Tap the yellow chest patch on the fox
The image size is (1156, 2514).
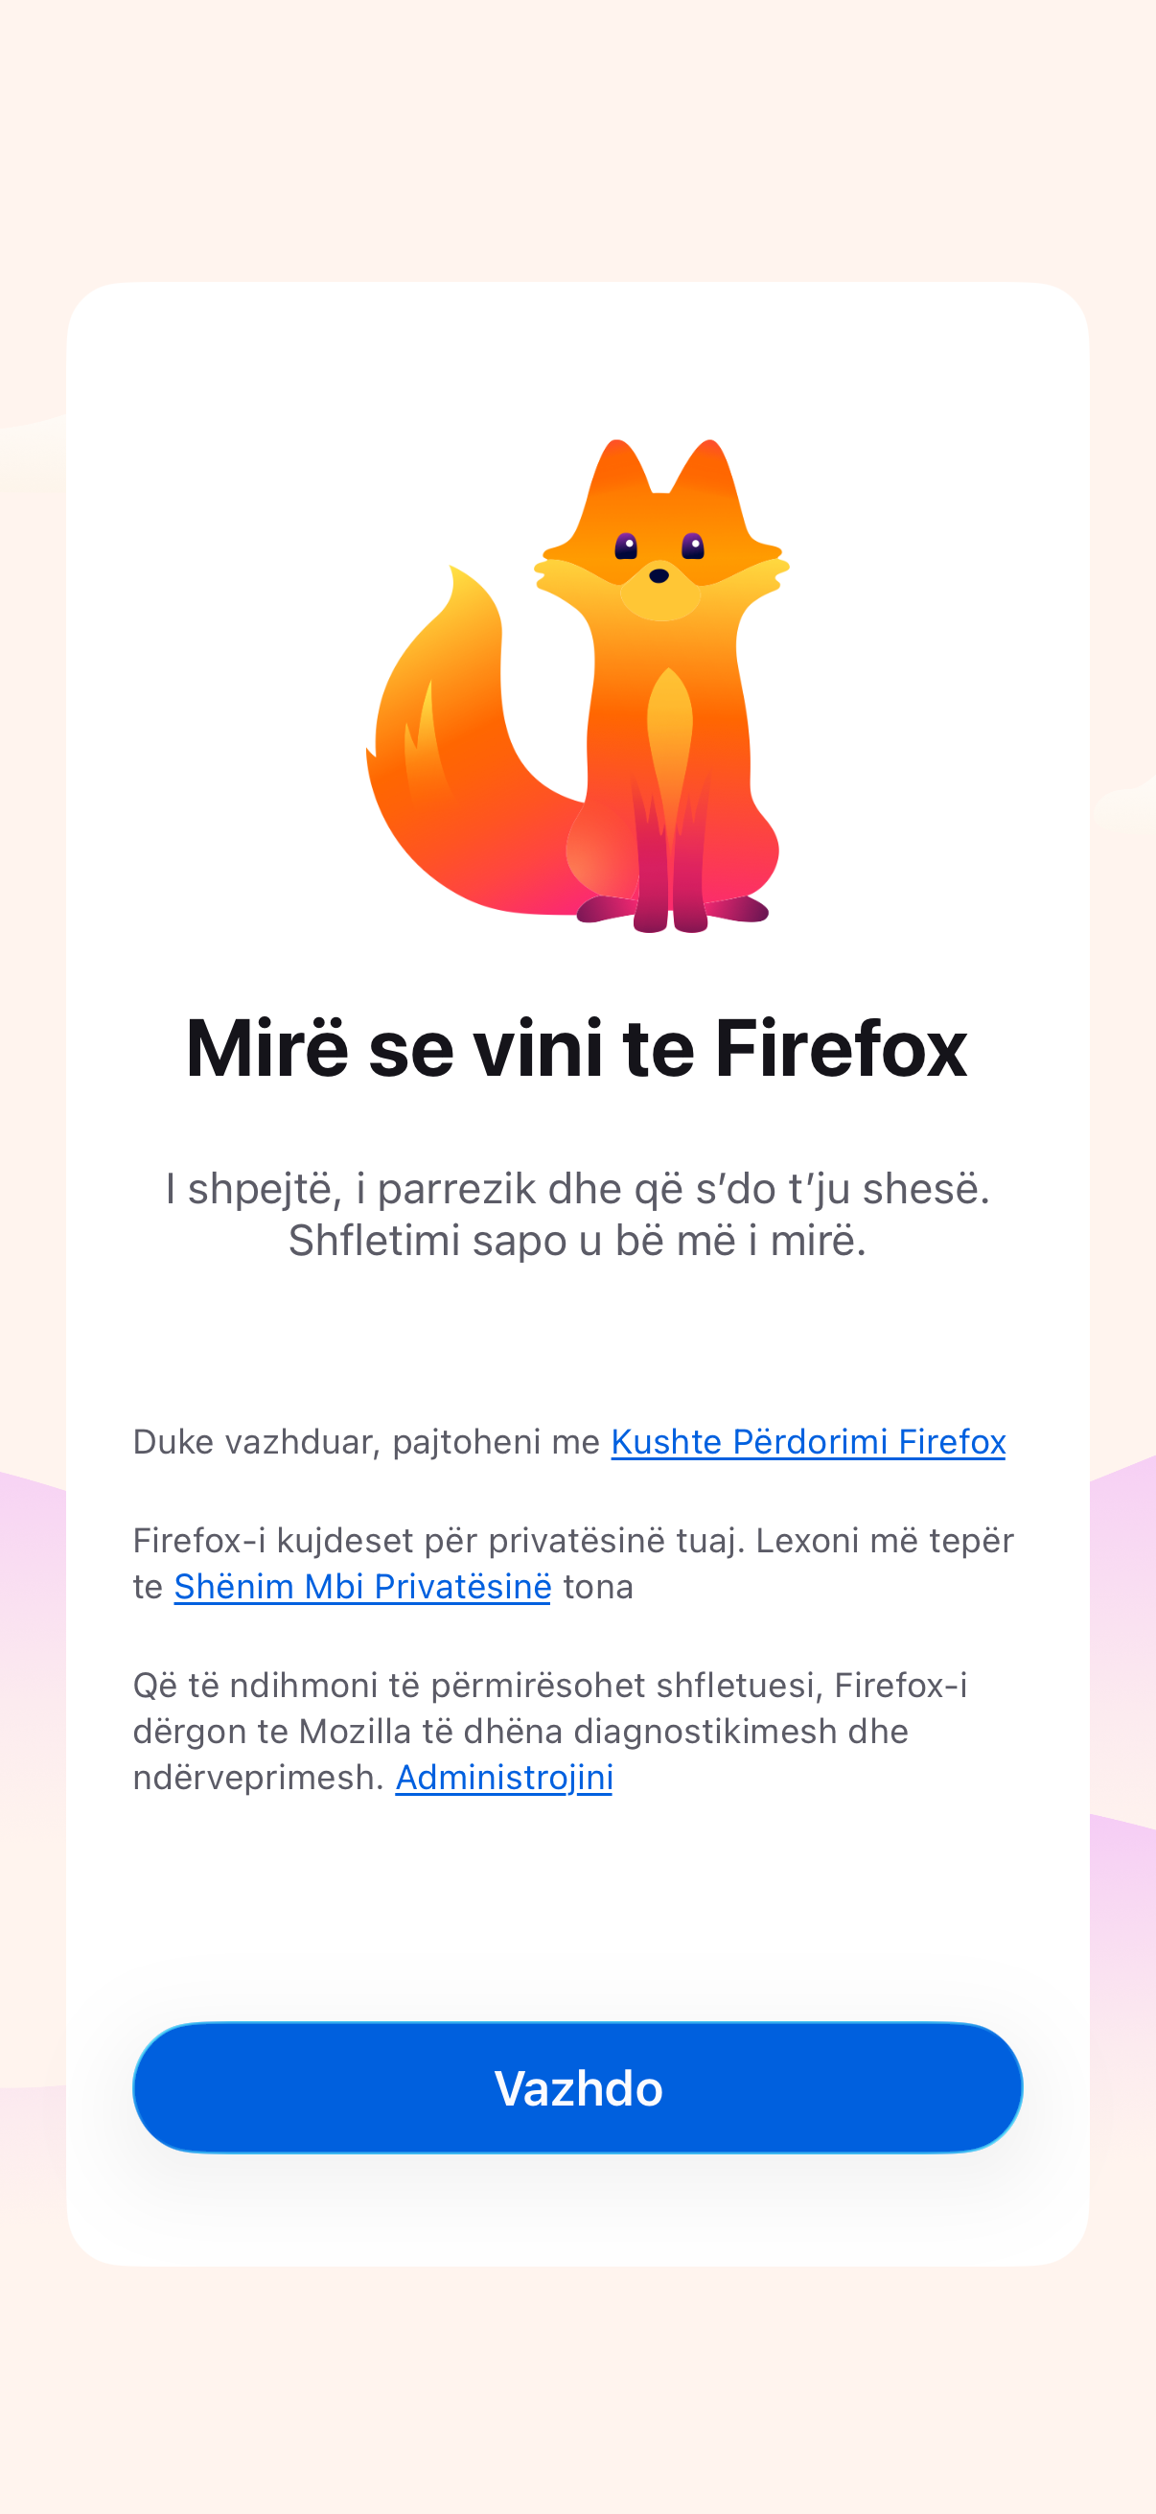tap(669, 742)
